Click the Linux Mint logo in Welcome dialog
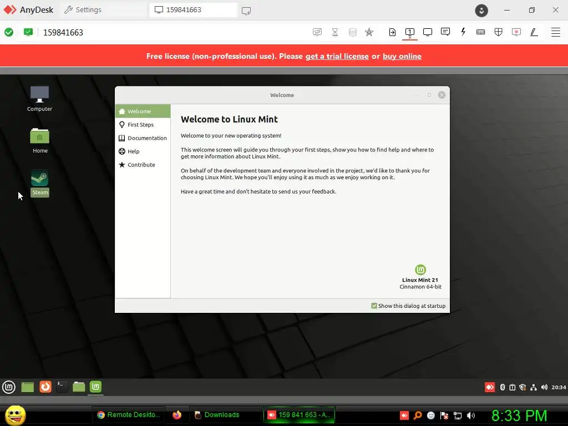Screen dimensions: 568x426 [420, 270]
